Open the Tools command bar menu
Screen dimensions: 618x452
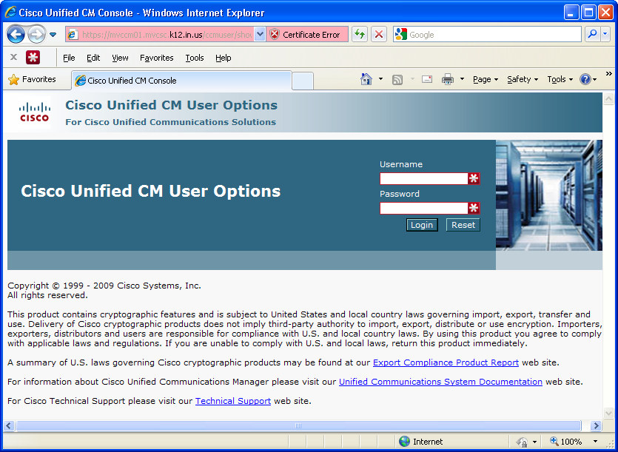click(560, 80)
